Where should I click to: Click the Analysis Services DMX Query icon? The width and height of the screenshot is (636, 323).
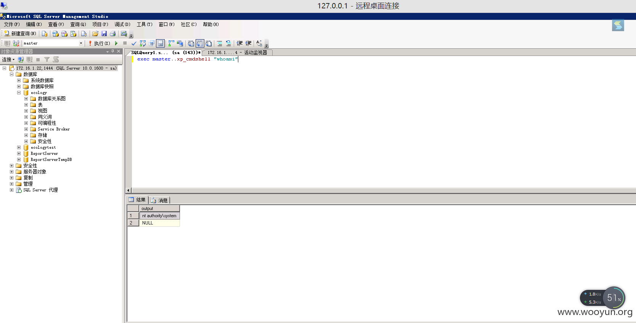(x=64, y=33)
